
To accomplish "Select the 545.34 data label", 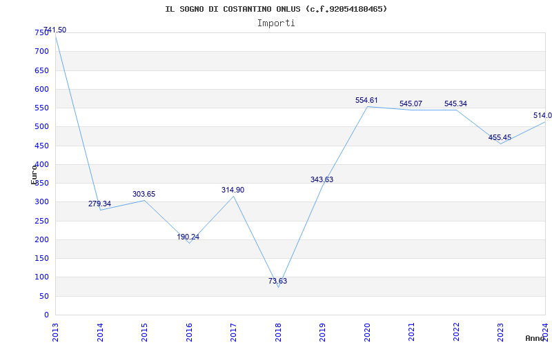I will point(455,104).
